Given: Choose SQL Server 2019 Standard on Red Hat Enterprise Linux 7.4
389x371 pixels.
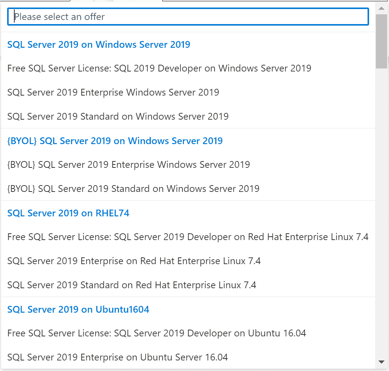Looking at the screenshot, I should pos(132,285).
